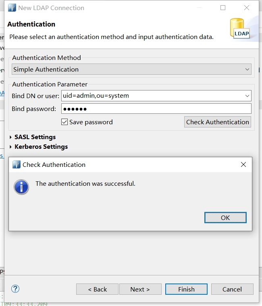Expand the SASL Settings section

pos(10,137)
